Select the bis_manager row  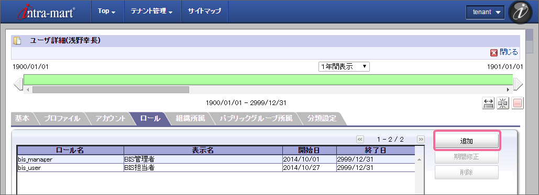(216, 159)
